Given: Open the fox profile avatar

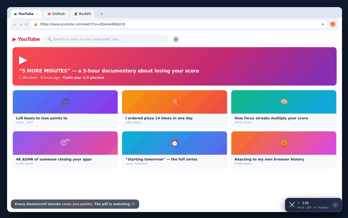Looking at the screenshot, I should coord(332,24).
